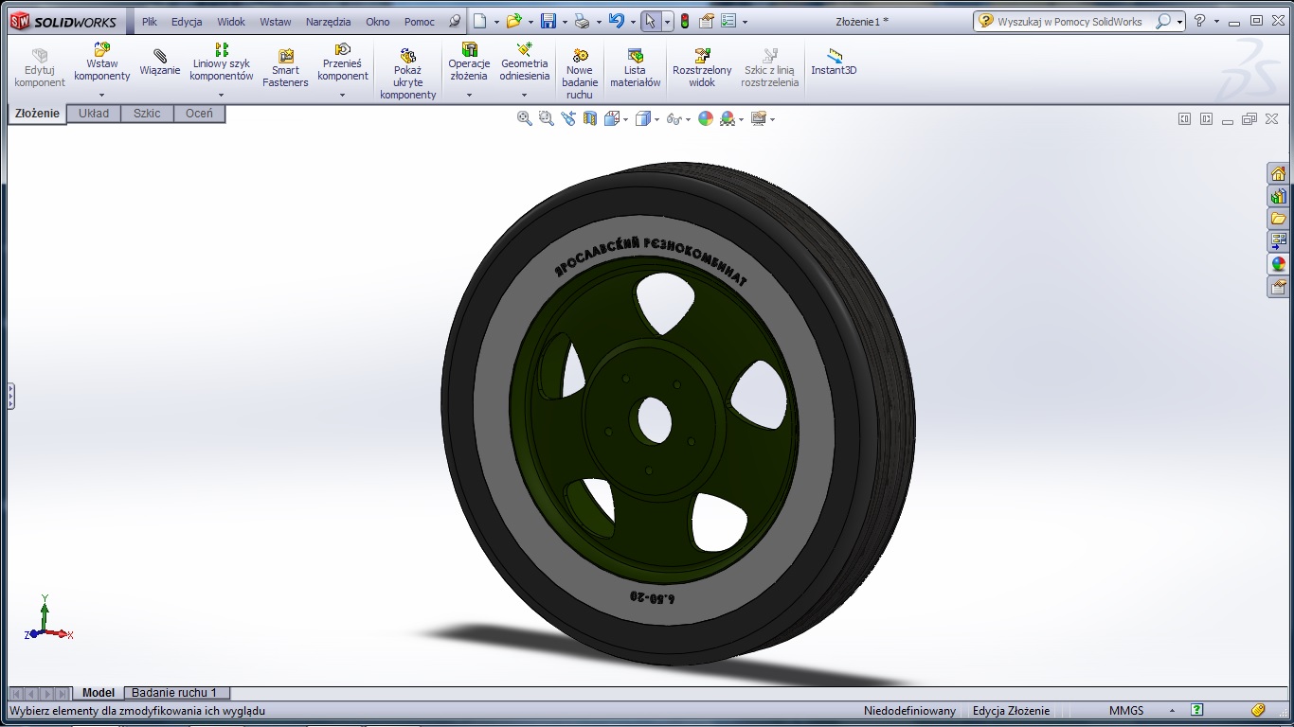1294x727 pixels.
Task: Click the Rebuild traffic light icon
Action: coord(684,21)
